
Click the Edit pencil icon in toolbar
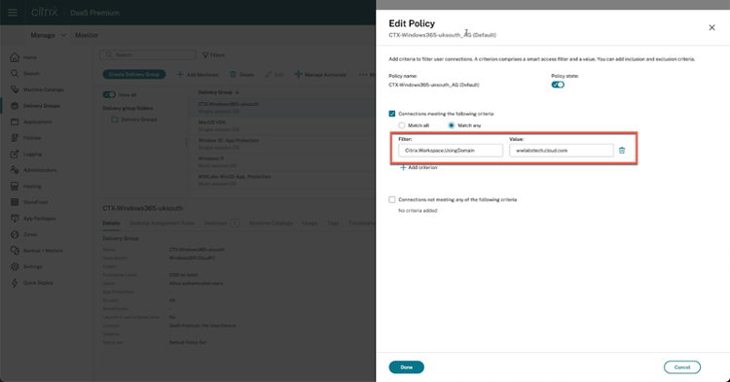[x=269, y=74]
